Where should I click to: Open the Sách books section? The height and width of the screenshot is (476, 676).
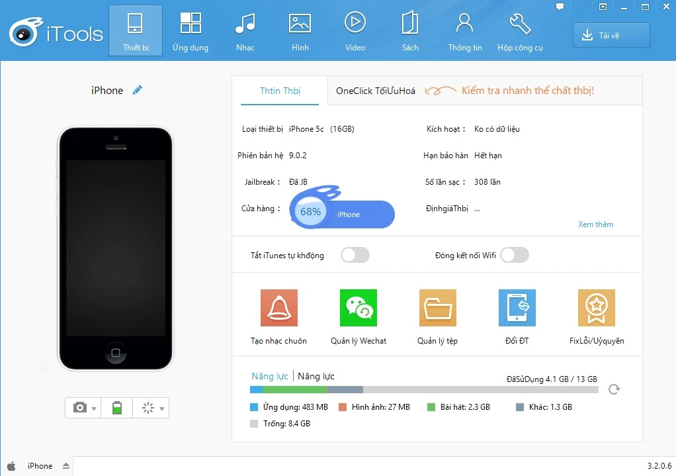click(x=410, y=30)
